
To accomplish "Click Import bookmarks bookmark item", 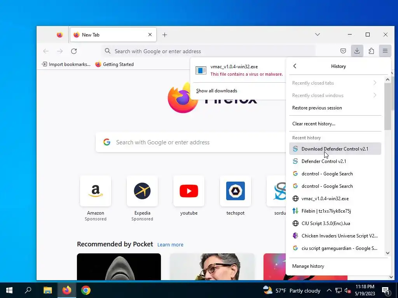I will (x=66, y=64).
